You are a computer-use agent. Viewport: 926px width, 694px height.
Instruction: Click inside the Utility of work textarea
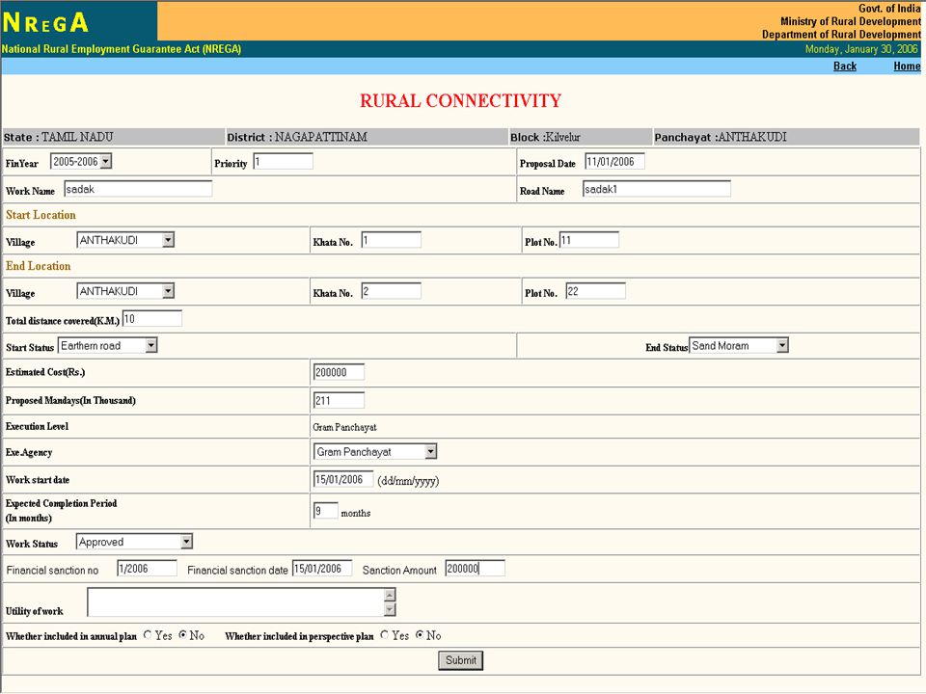pyautogui.click(x=235, y=601)
